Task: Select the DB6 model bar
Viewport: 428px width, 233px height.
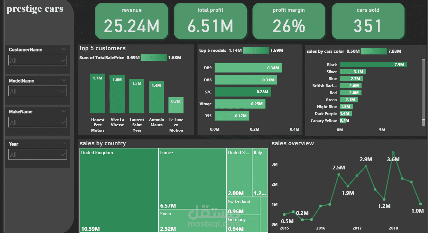Action: pyautogui.click(x=245, y=80)
